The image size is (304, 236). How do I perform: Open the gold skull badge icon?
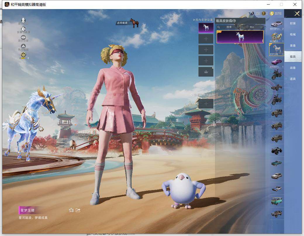pos(23,55)
